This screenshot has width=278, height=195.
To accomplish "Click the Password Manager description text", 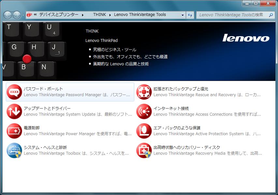I will (x=77, y=95).
